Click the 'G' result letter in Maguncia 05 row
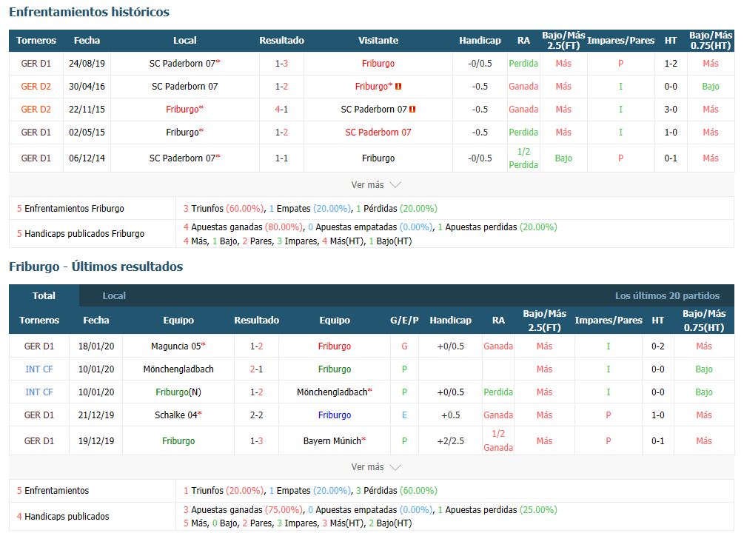Viewport: 744px width, 533px height. coord(404,346)
